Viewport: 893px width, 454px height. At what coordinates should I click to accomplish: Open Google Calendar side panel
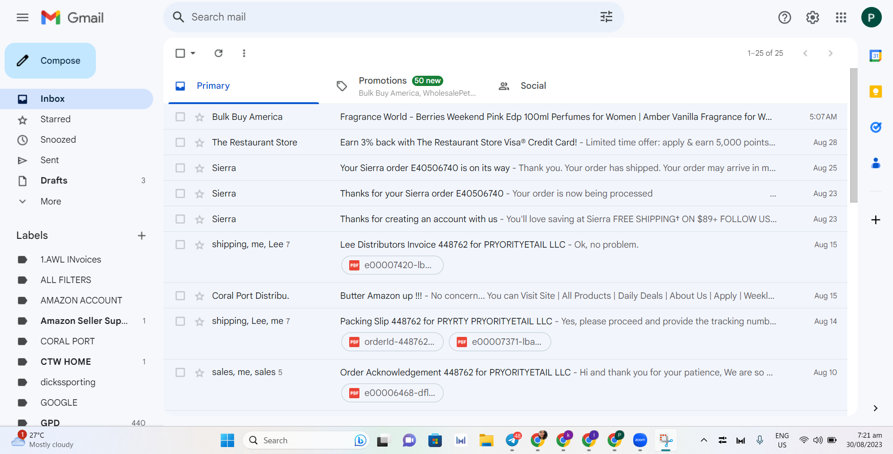(x=875, y=56)
